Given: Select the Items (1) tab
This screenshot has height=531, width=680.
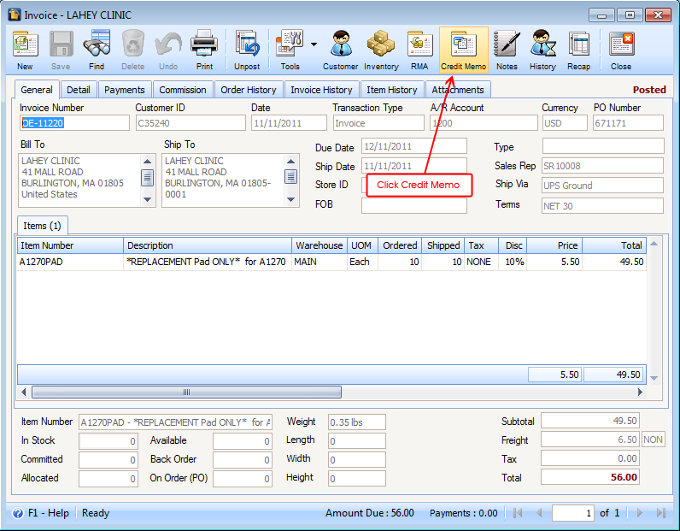Looking at the screenshot, I should click(42, 226).
